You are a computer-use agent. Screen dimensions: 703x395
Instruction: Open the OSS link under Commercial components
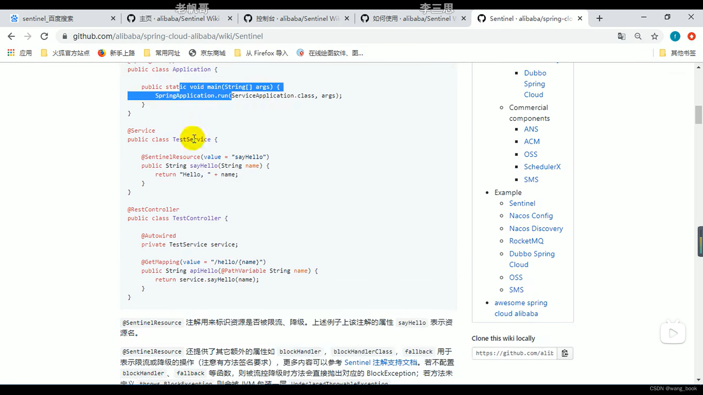coord(531,154)
